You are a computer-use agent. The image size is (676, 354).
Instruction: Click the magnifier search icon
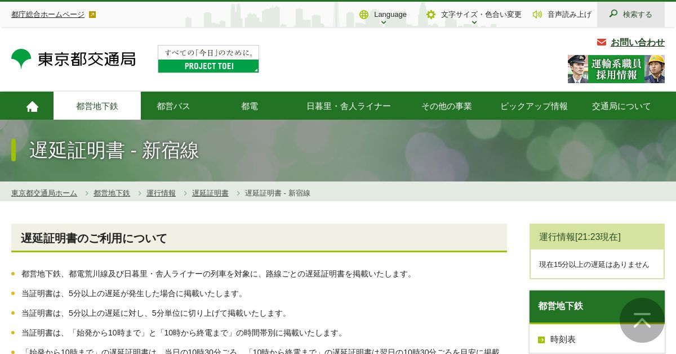click(613, 13)
